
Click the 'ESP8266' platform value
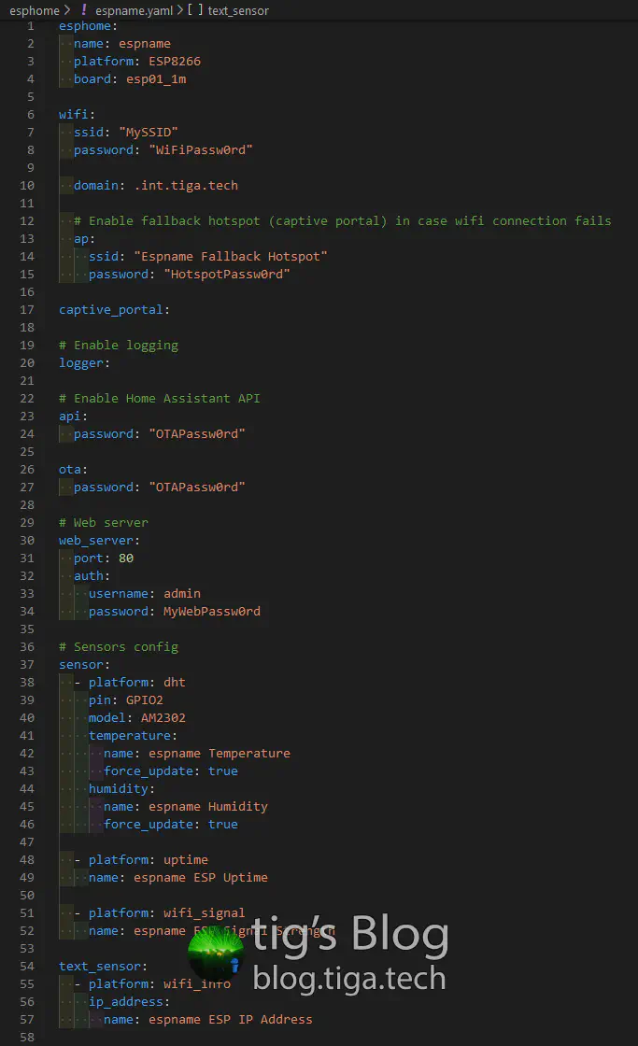[174, 62]
